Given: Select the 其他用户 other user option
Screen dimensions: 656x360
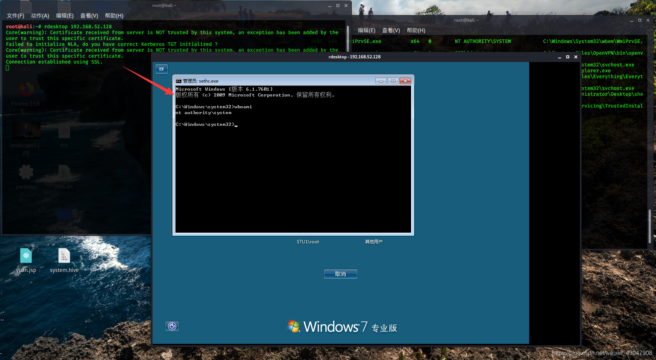Looking at the screenshot, I should point(374,242).
